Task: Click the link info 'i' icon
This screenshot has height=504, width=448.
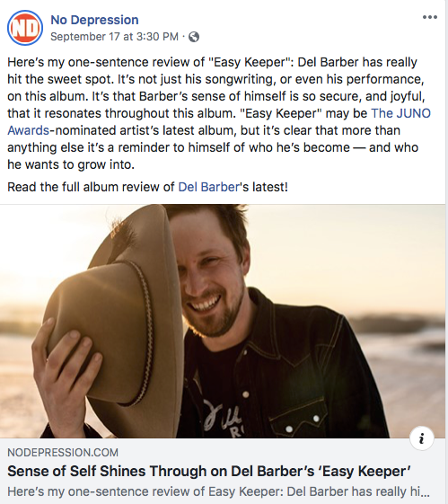Action: 422,438
